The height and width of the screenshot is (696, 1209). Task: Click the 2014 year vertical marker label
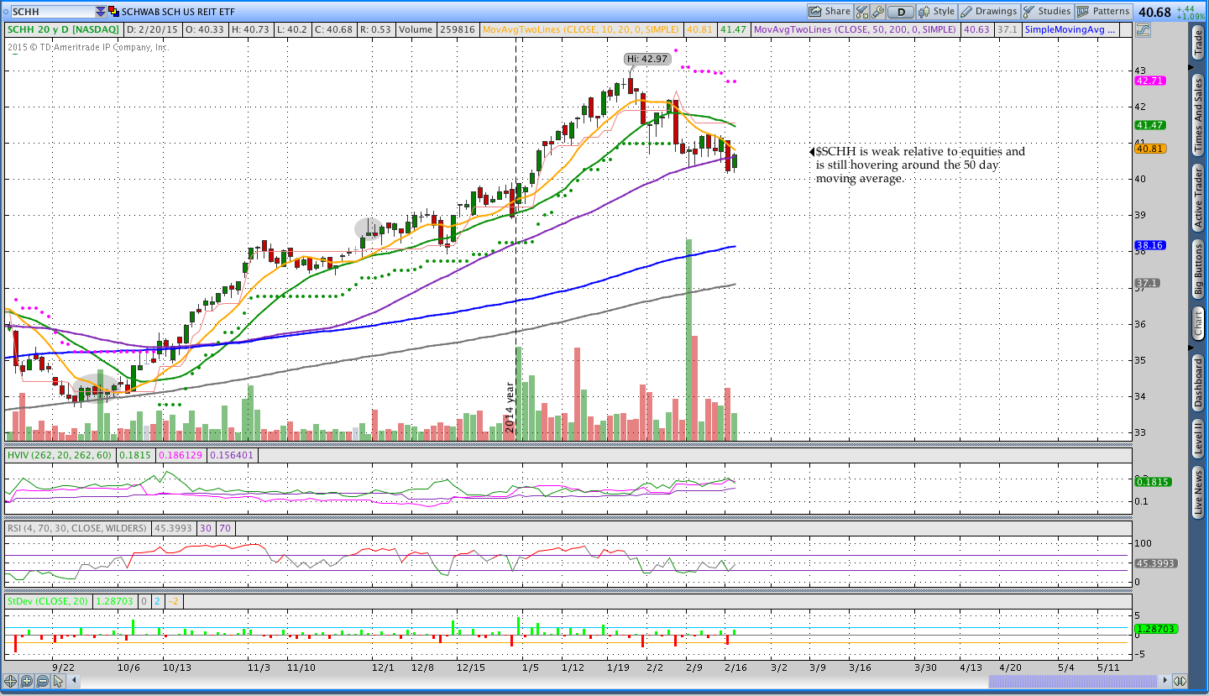click(x=509, y=407)
